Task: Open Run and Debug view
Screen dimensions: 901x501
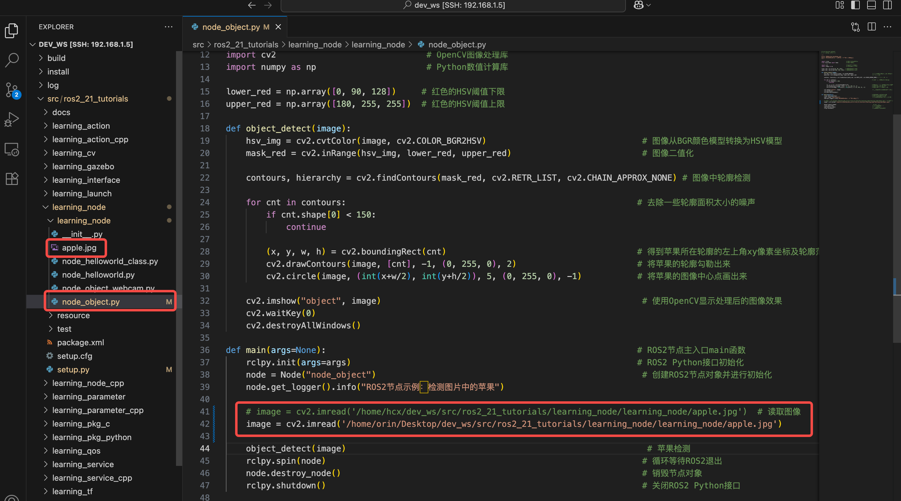Action: tap(12, 120)
